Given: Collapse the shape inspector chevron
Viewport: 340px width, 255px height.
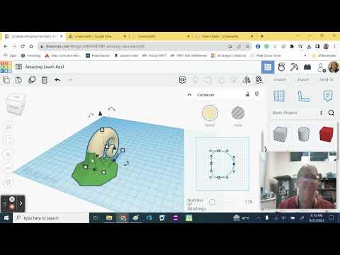Looking at the screenshot, I should [x=189, y=95].
